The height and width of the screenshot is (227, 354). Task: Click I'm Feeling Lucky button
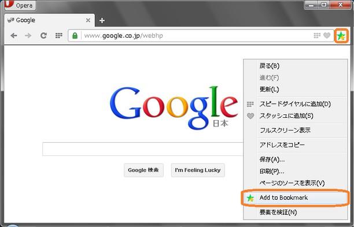coord(198,170)
